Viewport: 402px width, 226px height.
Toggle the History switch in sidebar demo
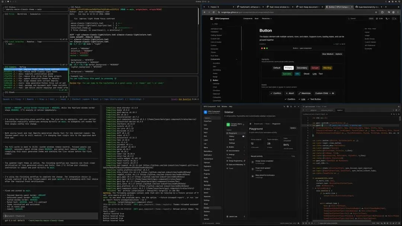pos(243,136)
